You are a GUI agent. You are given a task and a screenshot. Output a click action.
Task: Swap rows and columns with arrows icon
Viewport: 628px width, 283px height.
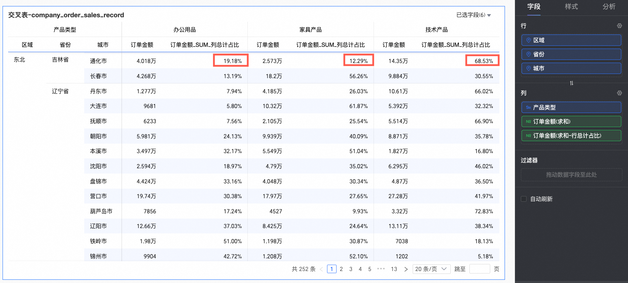click(572, 83)
